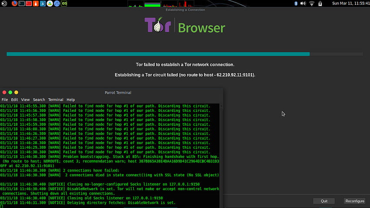Open the volume control in the tray
Image resolution: width=370 pixels, height=208 pixels.
point(303,3)
